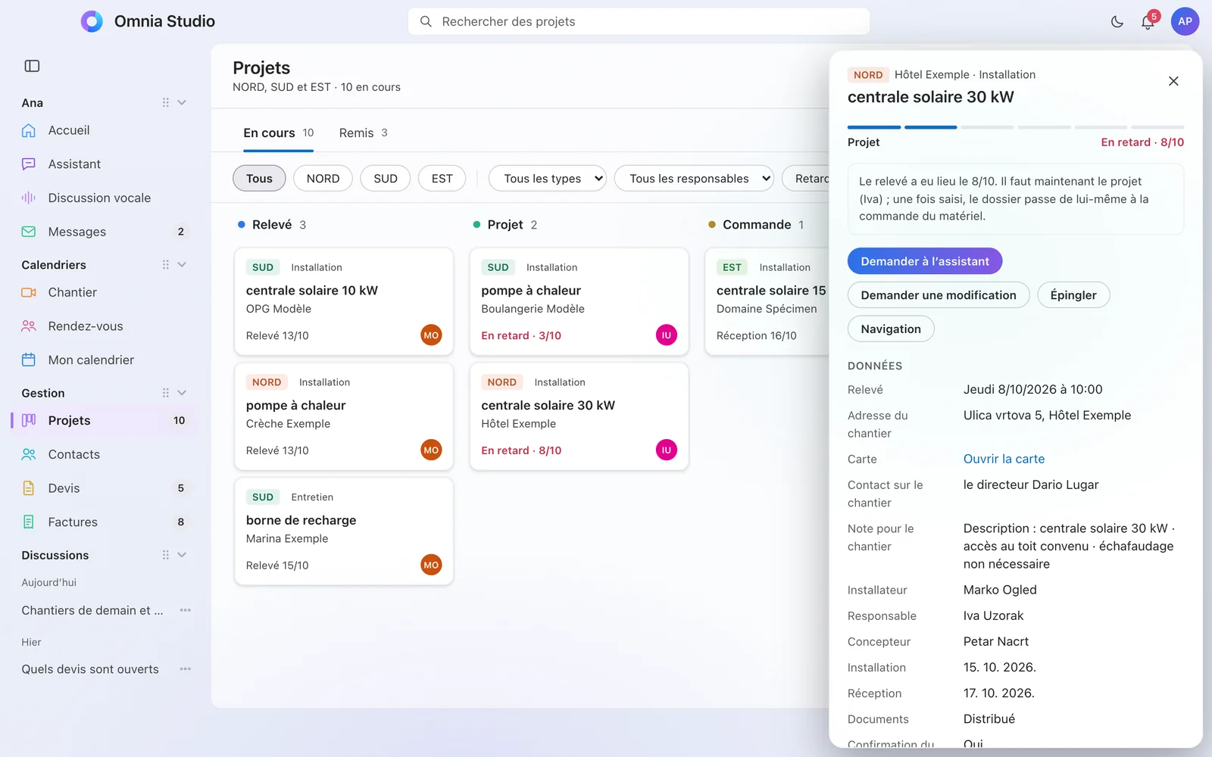1212x757 pixels.
Task: Click the Omnia Studio logo
Action: [92, 21]
